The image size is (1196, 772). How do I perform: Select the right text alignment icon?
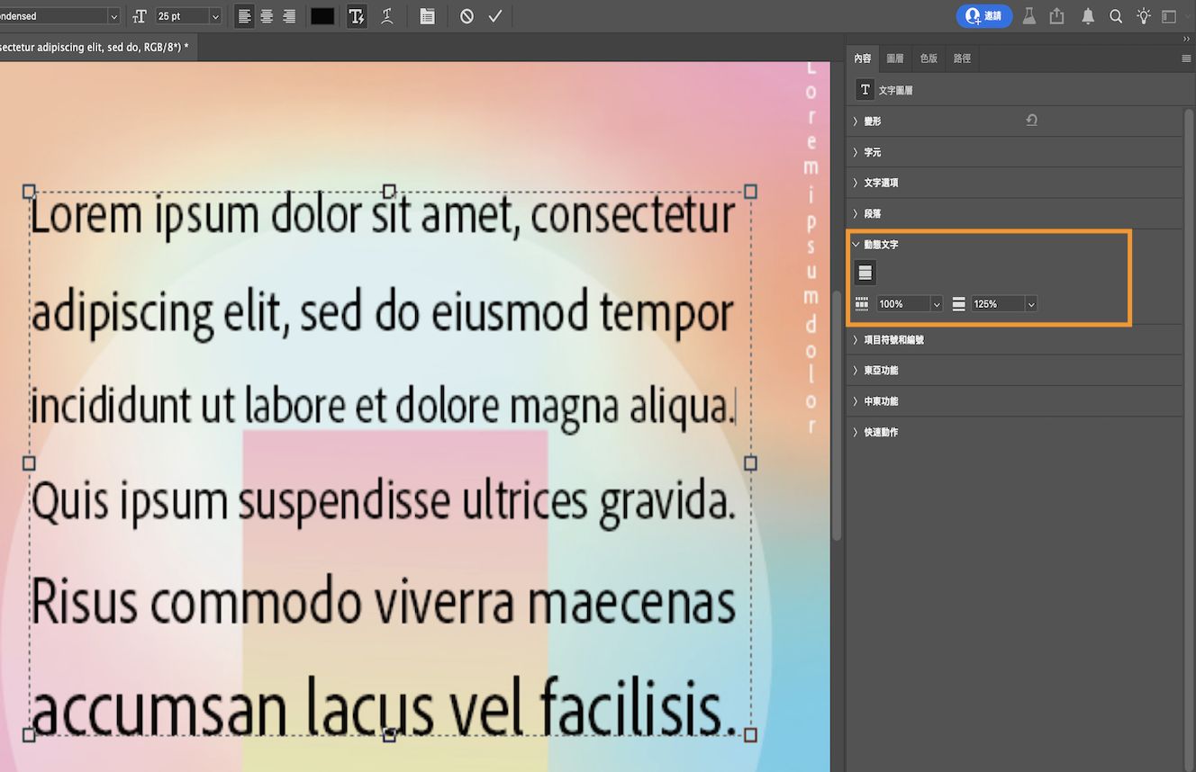290,15
